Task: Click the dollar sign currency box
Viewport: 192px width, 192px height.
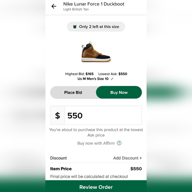Action: pyautogui.click(x=58, y=115)
